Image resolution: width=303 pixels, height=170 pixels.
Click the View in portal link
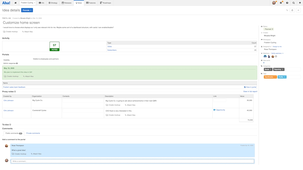point(251,87)
